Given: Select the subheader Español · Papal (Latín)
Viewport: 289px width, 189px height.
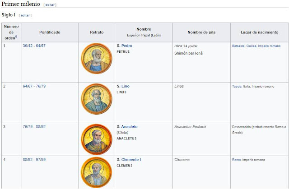Looking at the screenshot, I should [144, 35].
